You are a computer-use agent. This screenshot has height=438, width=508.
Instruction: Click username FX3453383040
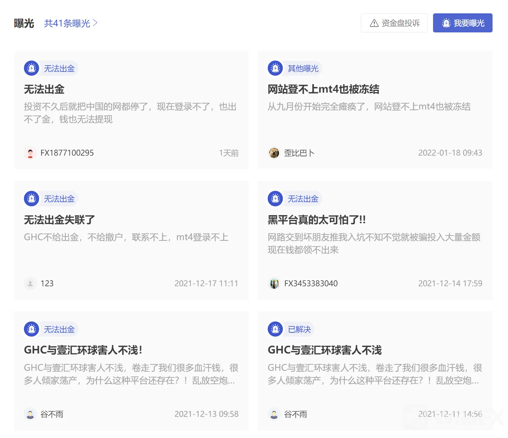click(x=311, y=283)
